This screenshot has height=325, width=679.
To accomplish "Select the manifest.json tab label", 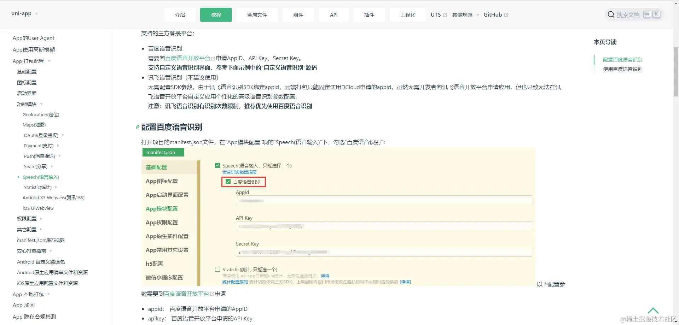I will [163, 152].
